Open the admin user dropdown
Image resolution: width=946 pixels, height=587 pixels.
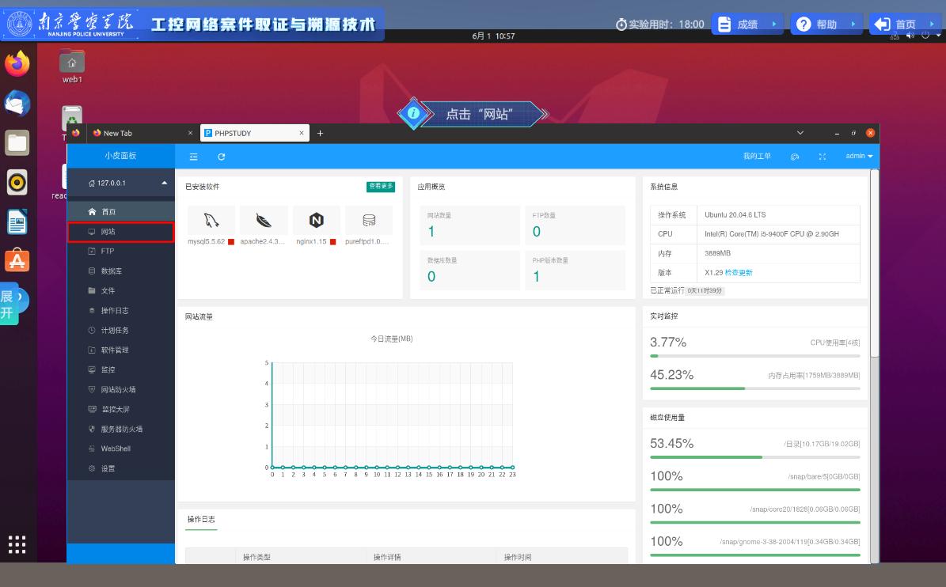click(859, 157)
